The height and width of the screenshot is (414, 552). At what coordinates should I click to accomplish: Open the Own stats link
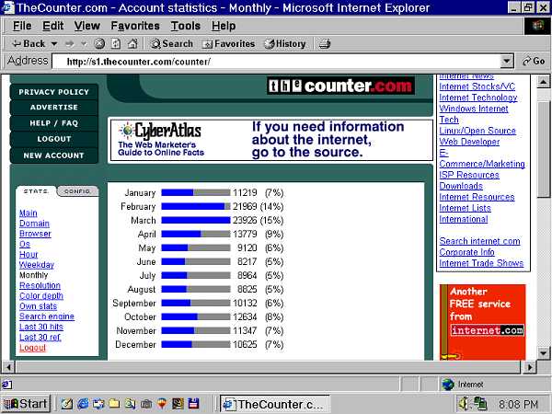[38, 306]
